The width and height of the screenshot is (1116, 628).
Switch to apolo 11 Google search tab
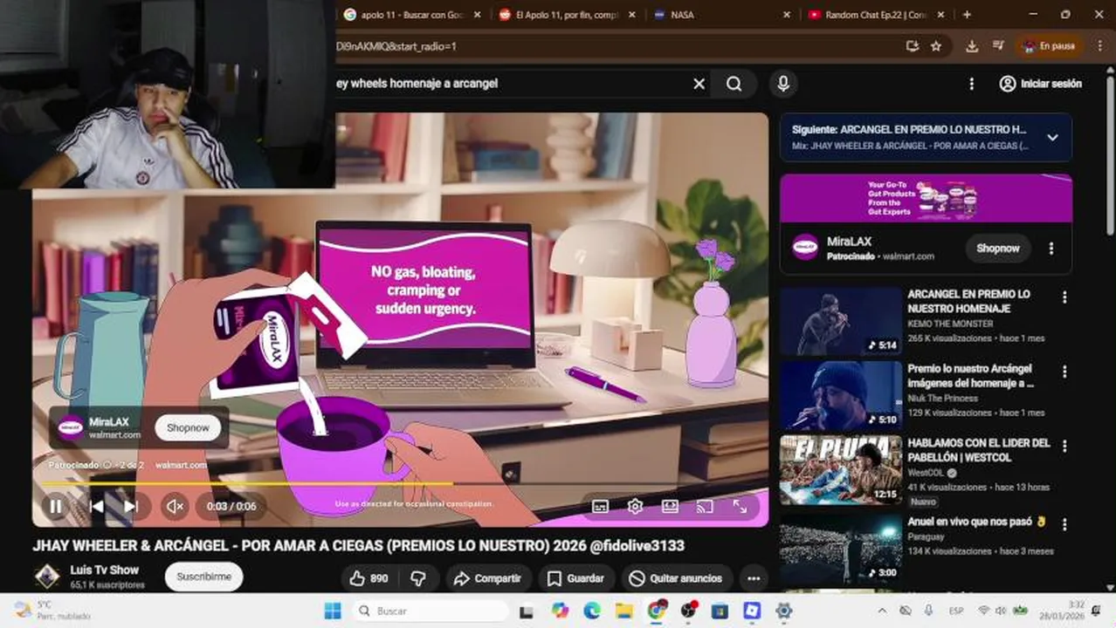(409, 15)
